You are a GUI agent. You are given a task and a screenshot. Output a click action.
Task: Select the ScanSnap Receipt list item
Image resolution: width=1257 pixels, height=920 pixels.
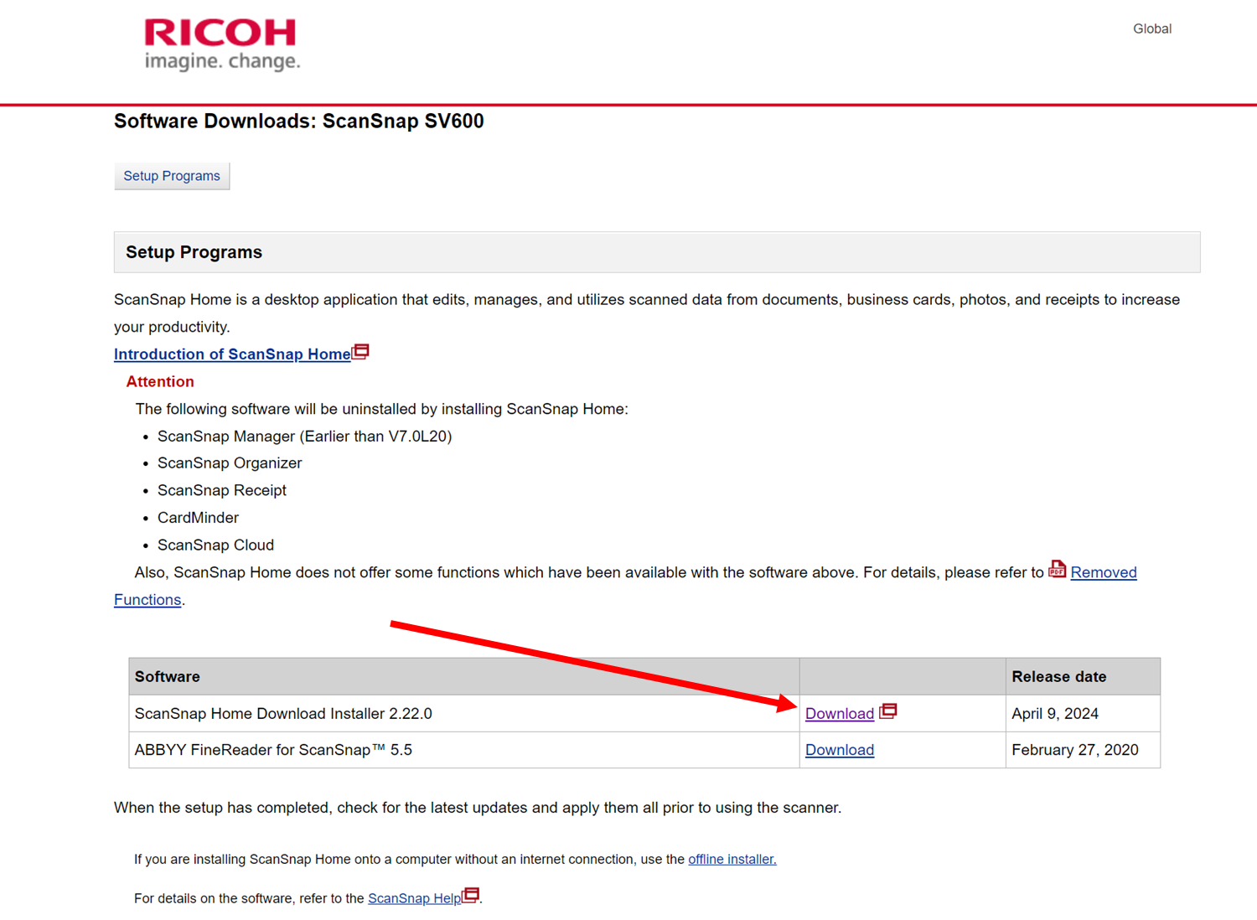point(222,490)
